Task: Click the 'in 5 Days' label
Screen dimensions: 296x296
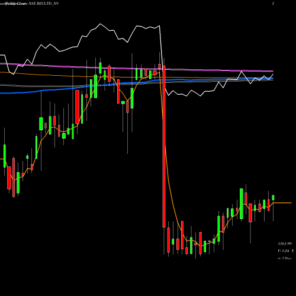Action: [x=284, y=258]
